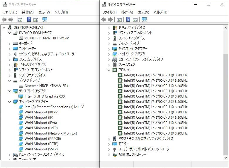Screen dimensions: 229x168
Task: Click the back arrow in left window toolbar
Action: (4, 19)
